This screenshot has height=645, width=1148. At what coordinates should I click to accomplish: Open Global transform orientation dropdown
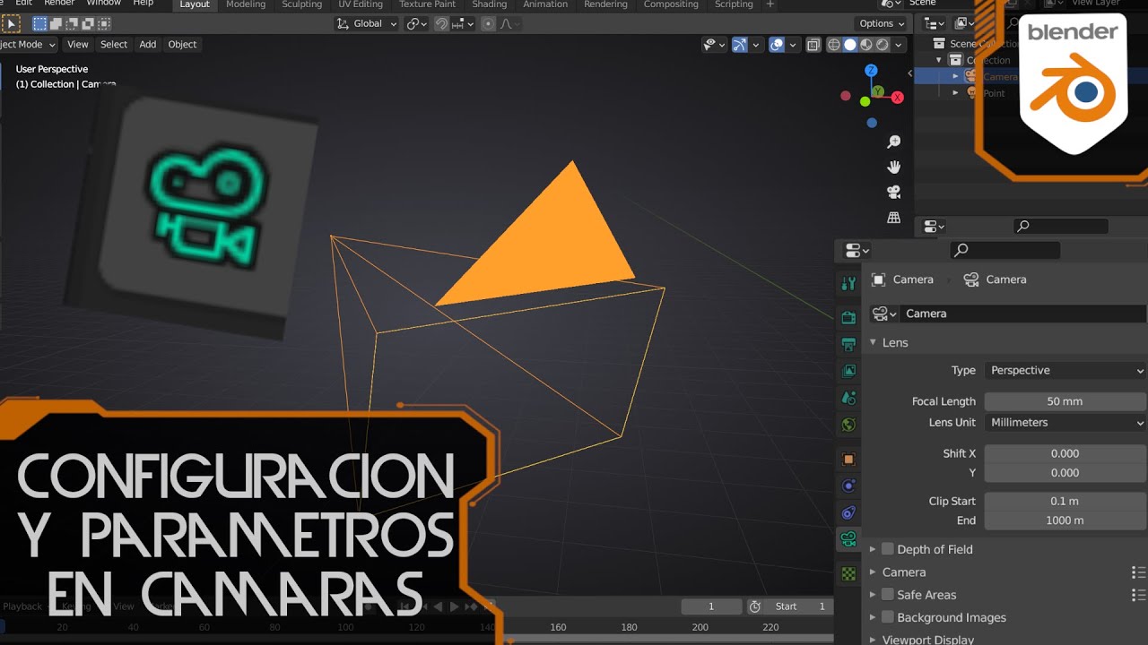click(x=367, y=24)
